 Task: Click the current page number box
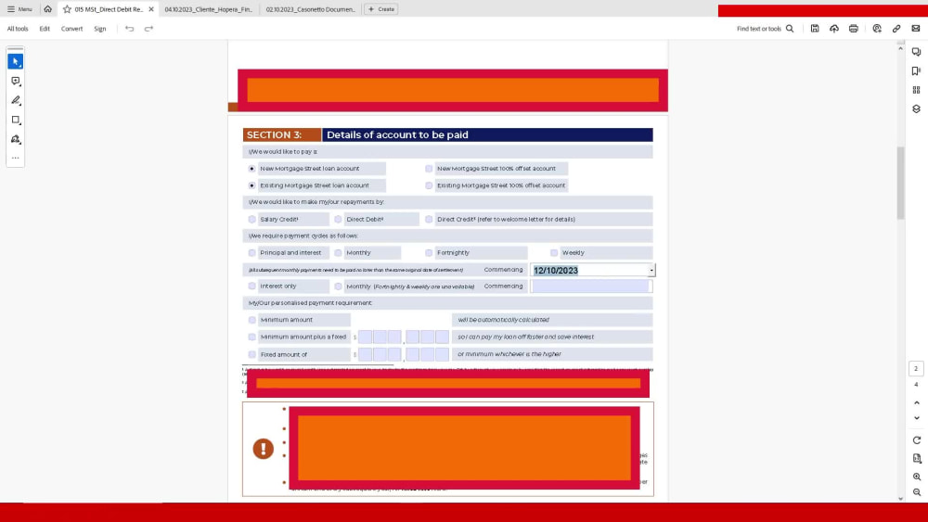pyautogui.click(x=916, y=368)
